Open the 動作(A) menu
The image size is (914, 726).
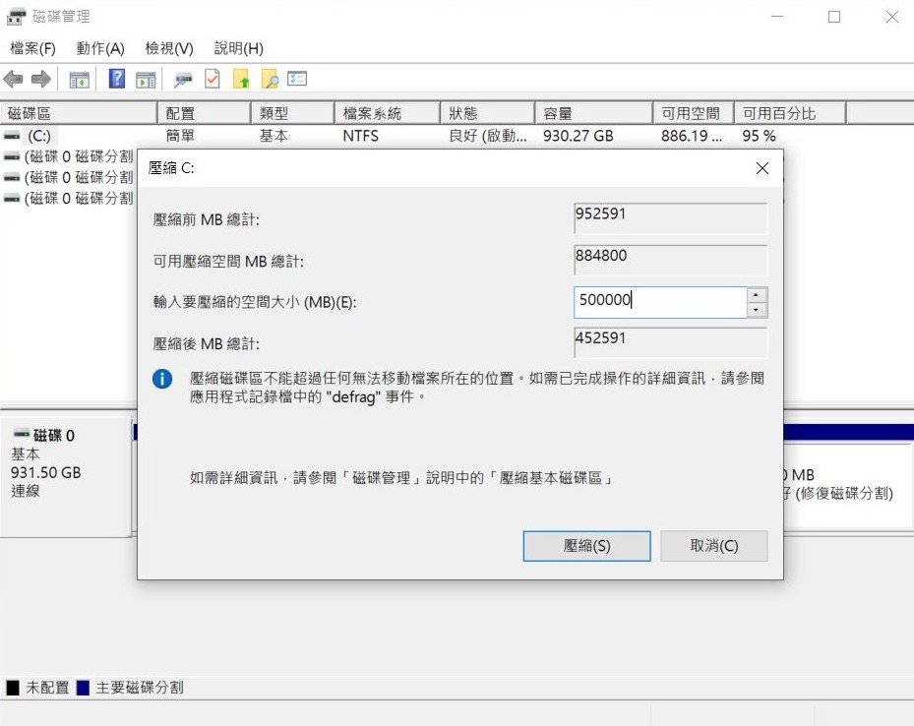tap(100, 48)
